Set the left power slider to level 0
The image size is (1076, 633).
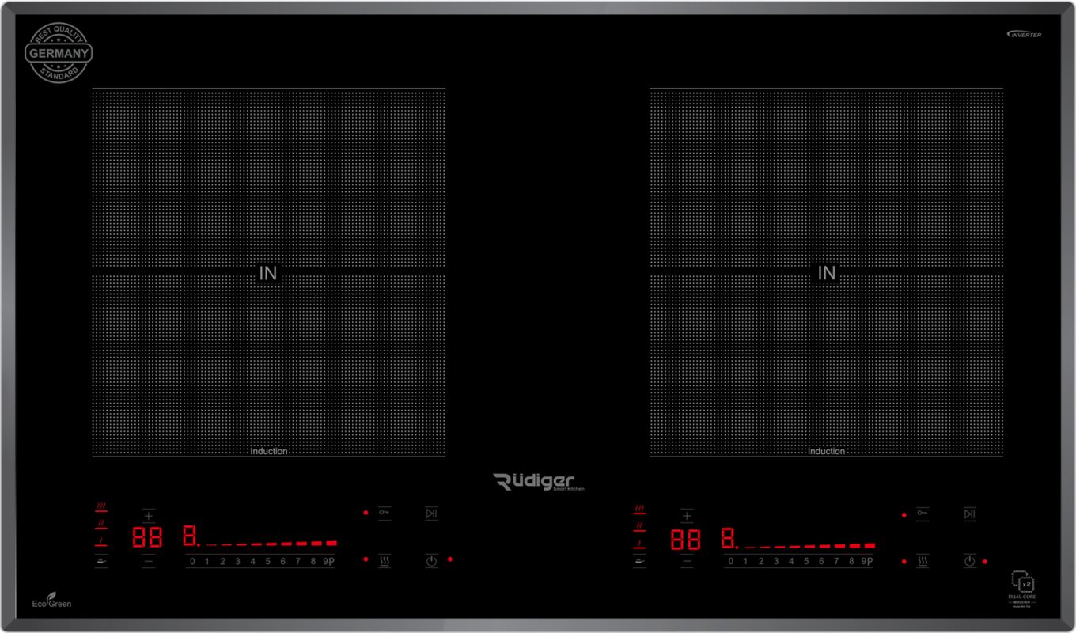(192, 561)
